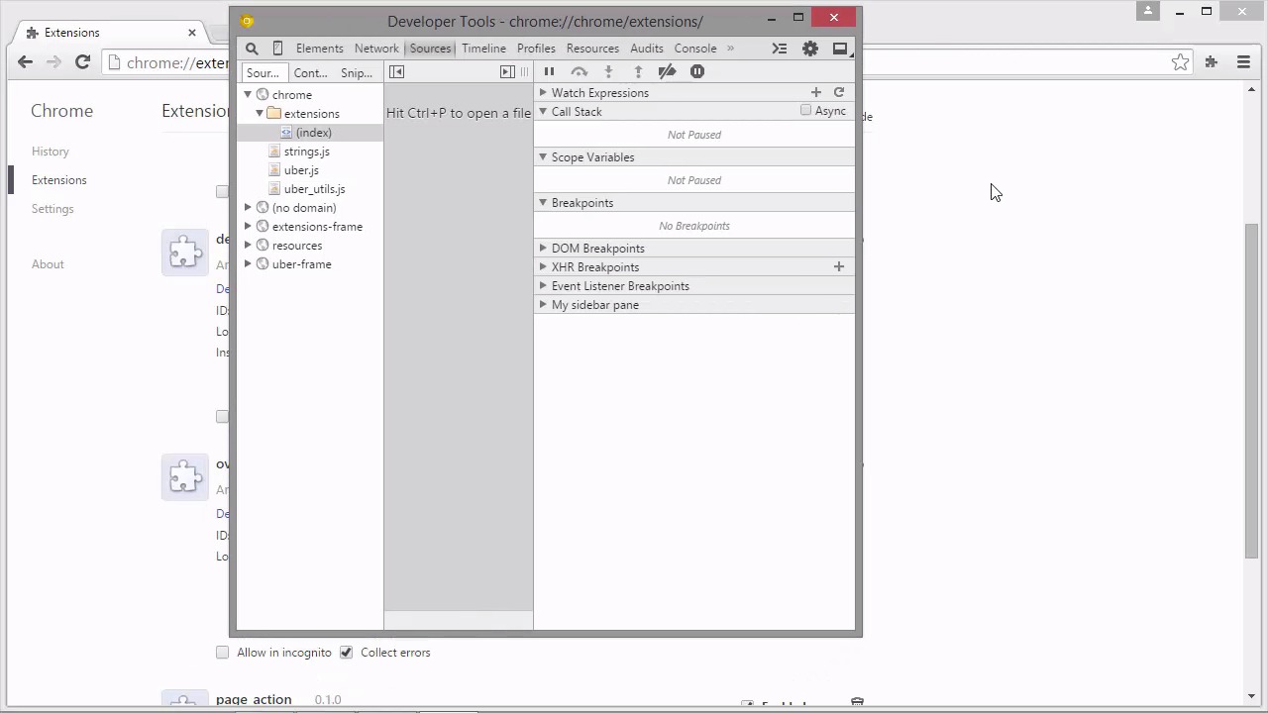Open Chrome Settings link
This screenshot has height=713, width=1268.
53,209
